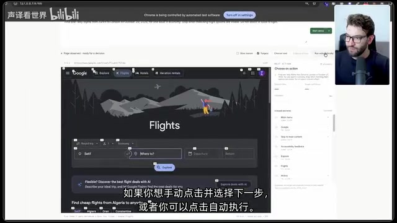Click the Where to? destination field

155,154
